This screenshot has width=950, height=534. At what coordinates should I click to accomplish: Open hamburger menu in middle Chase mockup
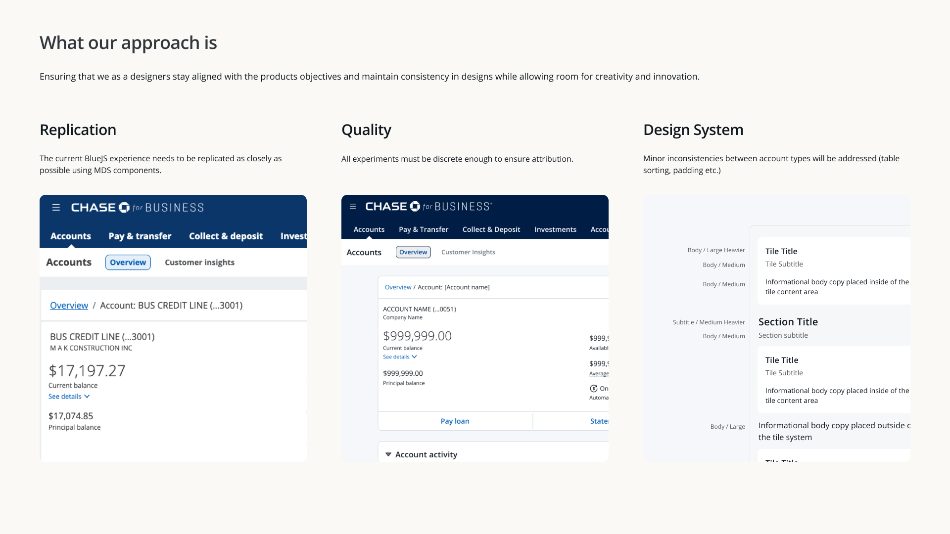[353, 207]
